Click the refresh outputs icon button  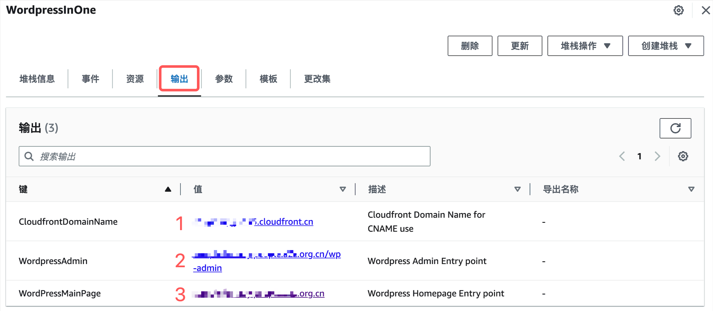tap(675, 128)
